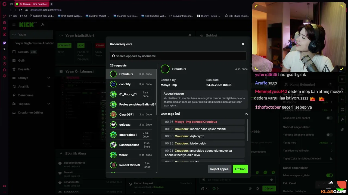Click the Reject appeal button
The height and width of the screenshot is (195, 348).
[x=220, y=169]
